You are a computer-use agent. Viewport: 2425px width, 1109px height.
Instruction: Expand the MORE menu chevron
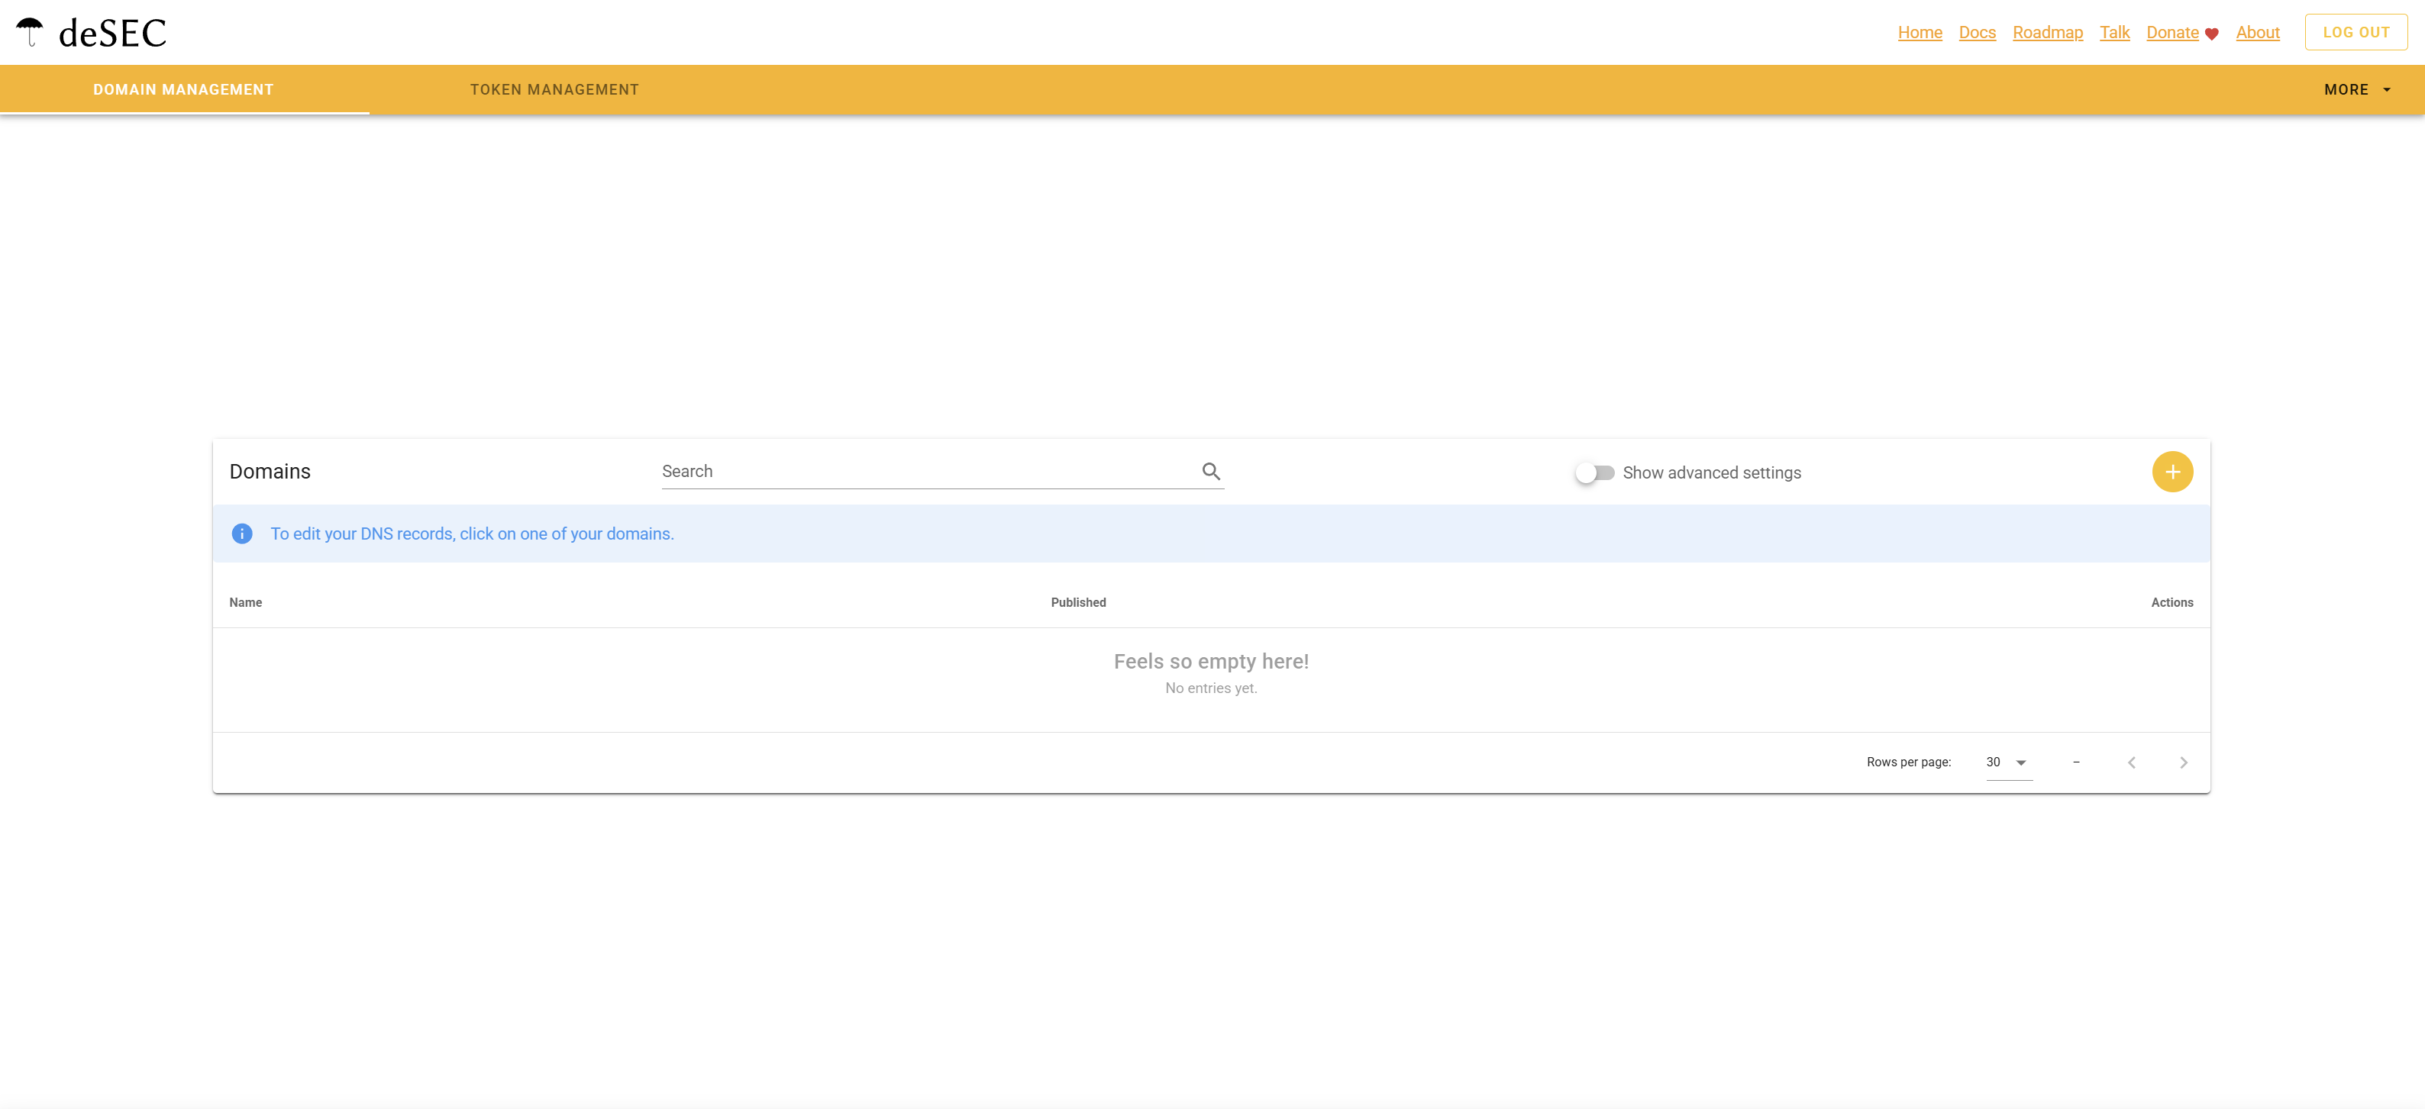[x=2386, y=89]
